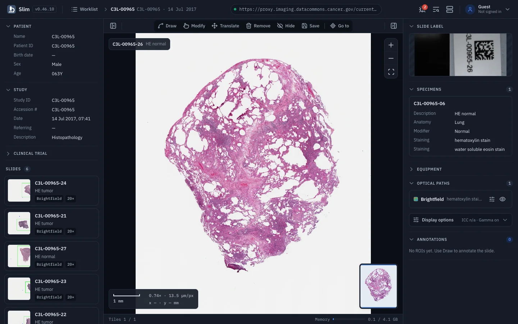Screen dimensions: 518x324
Task: Select the Modify tool
Action: [x=194, y=26]
